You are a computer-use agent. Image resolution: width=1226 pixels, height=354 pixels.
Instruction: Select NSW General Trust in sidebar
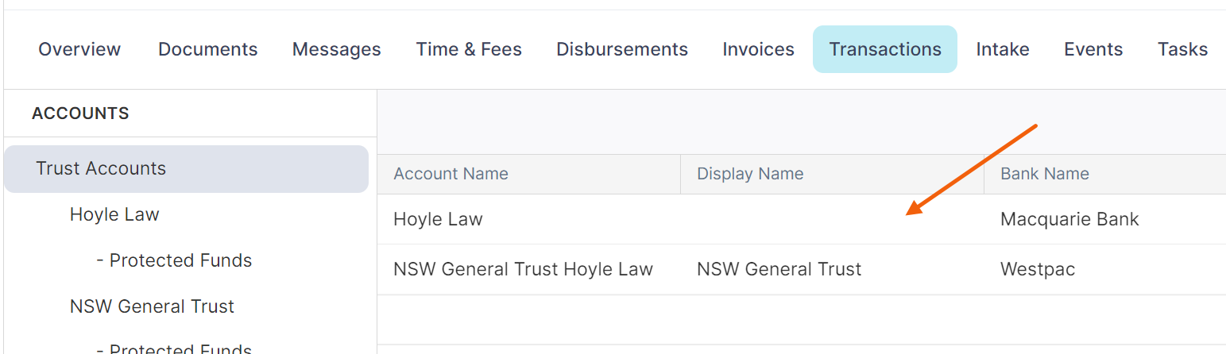click(x=152, y=306)
